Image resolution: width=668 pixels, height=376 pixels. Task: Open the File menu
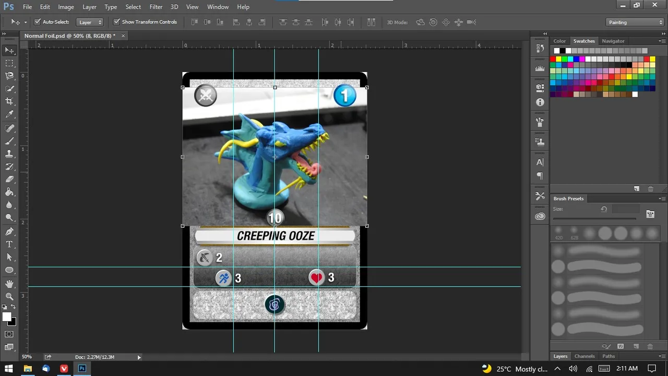27,7
